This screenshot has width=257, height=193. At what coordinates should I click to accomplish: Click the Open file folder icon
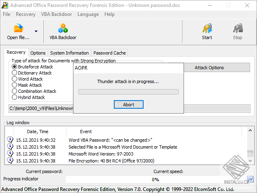pos(18,29)
